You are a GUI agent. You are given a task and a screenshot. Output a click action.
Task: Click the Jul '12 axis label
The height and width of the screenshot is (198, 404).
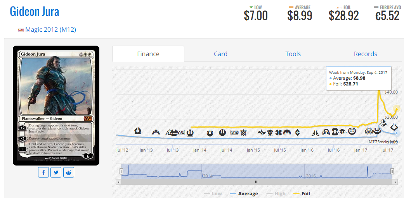point(122,150)
